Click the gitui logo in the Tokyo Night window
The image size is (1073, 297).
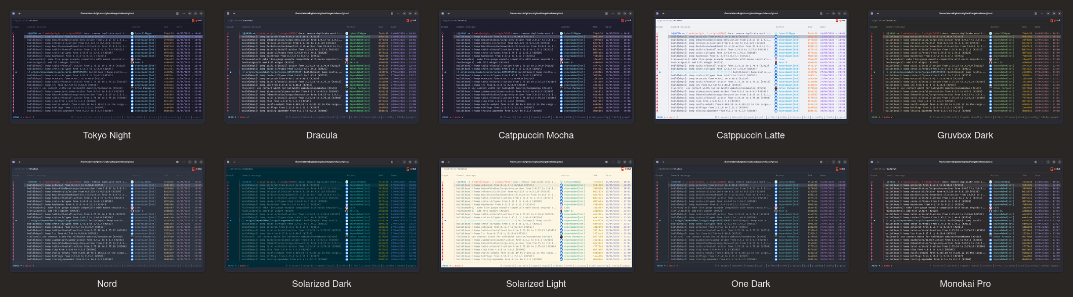[x=197, y=21]
